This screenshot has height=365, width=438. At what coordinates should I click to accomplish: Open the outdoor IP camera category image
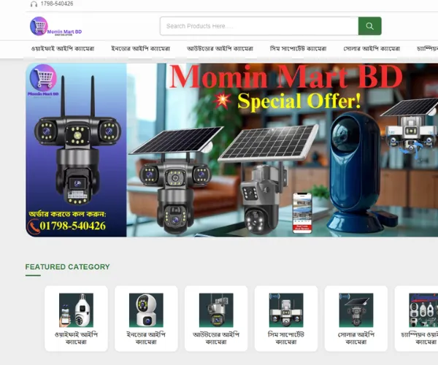(216, 310)
